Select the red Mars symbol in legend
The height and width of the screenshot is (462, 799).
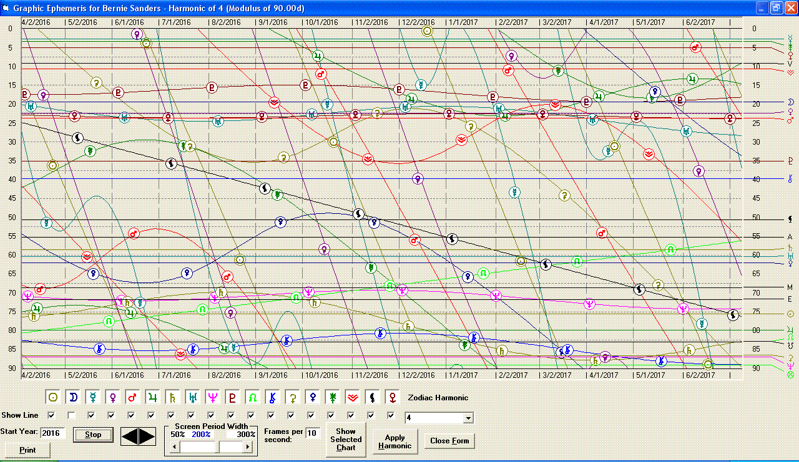click(x=132, y=397)
